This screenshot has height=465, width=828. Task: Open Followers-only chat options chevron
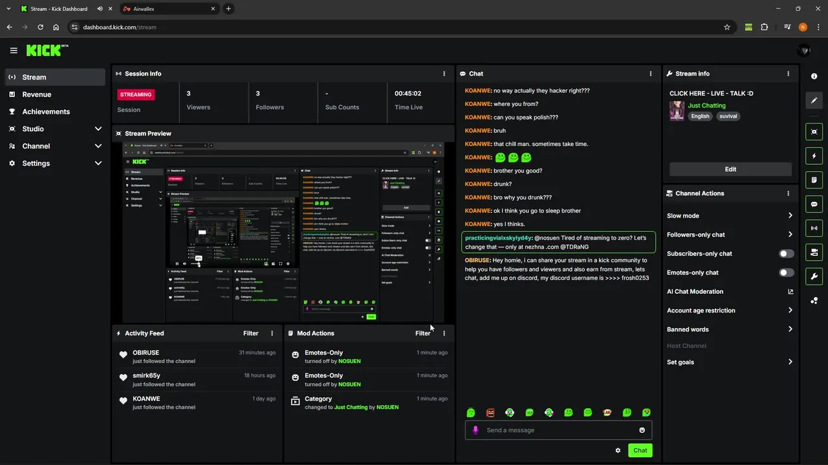[790, 234]
